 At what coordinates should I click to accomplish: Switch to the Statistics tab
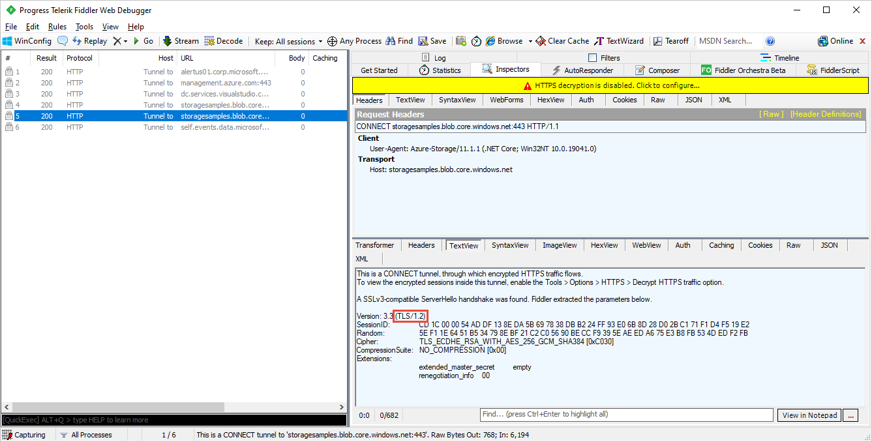coord(441,70)
